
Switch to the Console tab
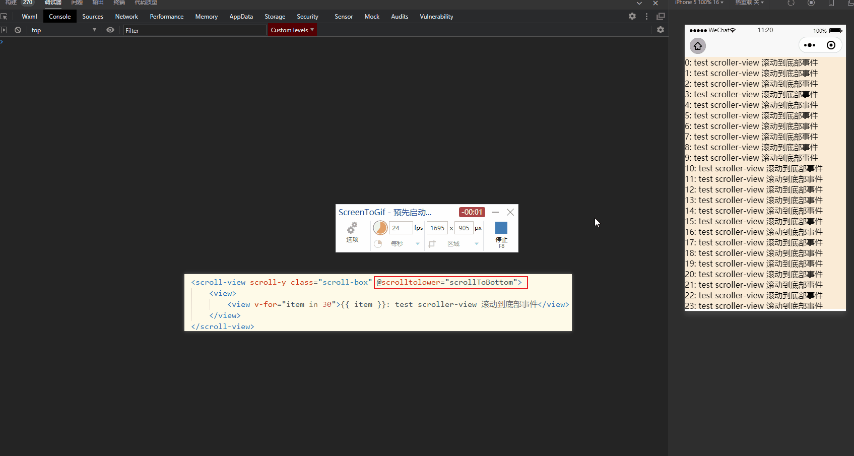coord(60,17)
